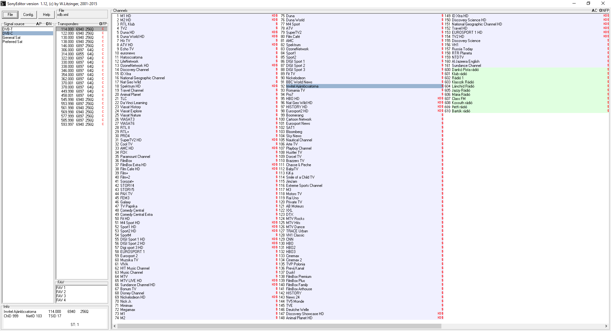Select channel 16 National Geographic Channel
611x331 pixels.
coord(196,78)
